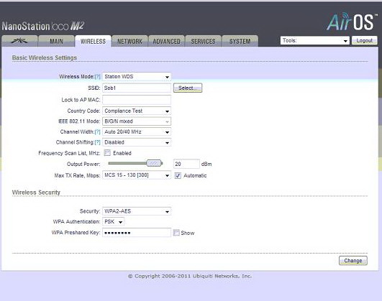The image size is (382, 301).
Task: Enable the Frequency Scan List checkbox
Action: pos(107,153)
